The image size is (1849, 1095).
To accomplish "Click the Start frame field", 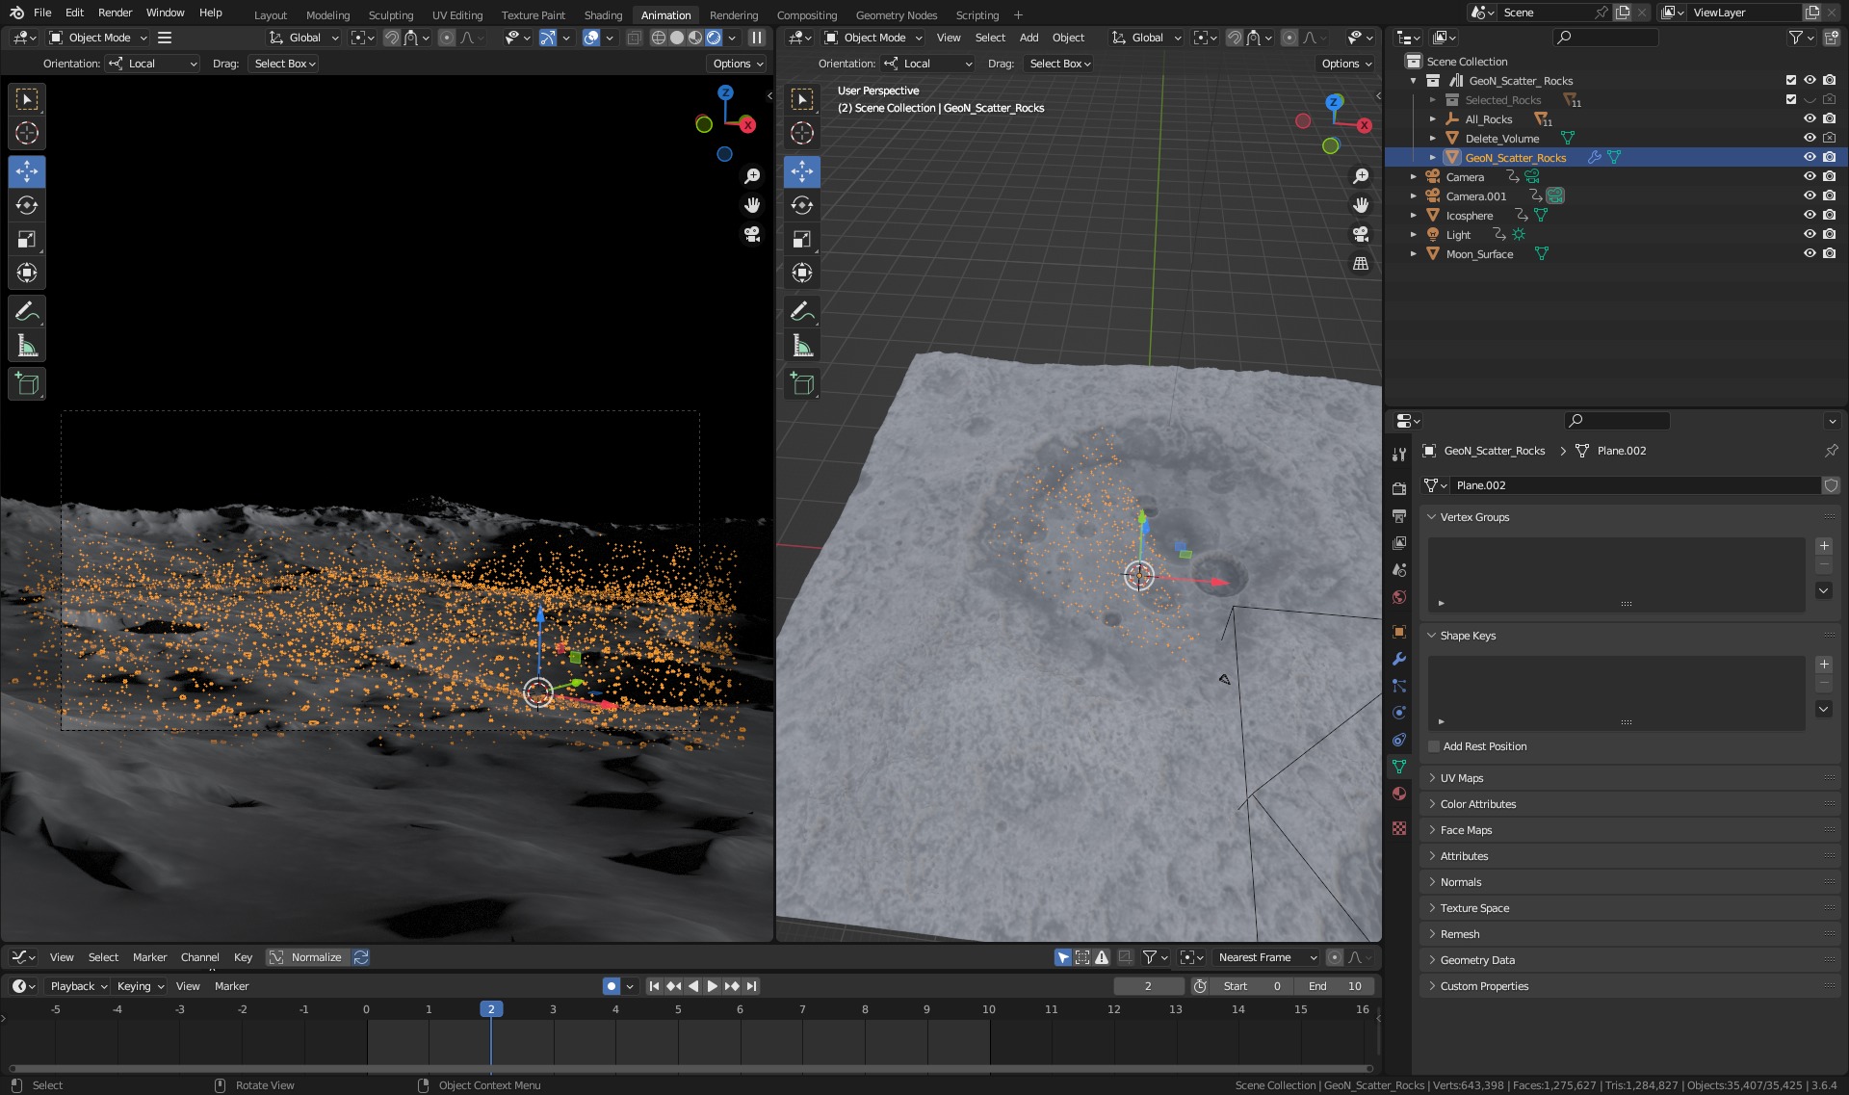I will 1251,986.
